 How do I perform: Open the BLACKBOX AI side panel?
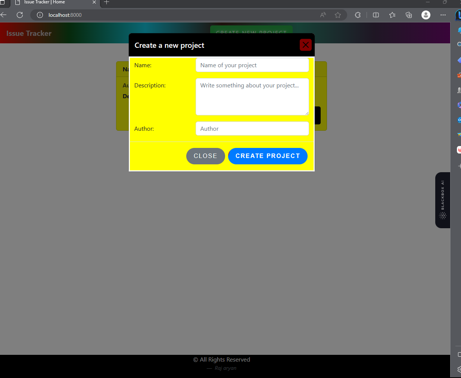pos(443,200)
